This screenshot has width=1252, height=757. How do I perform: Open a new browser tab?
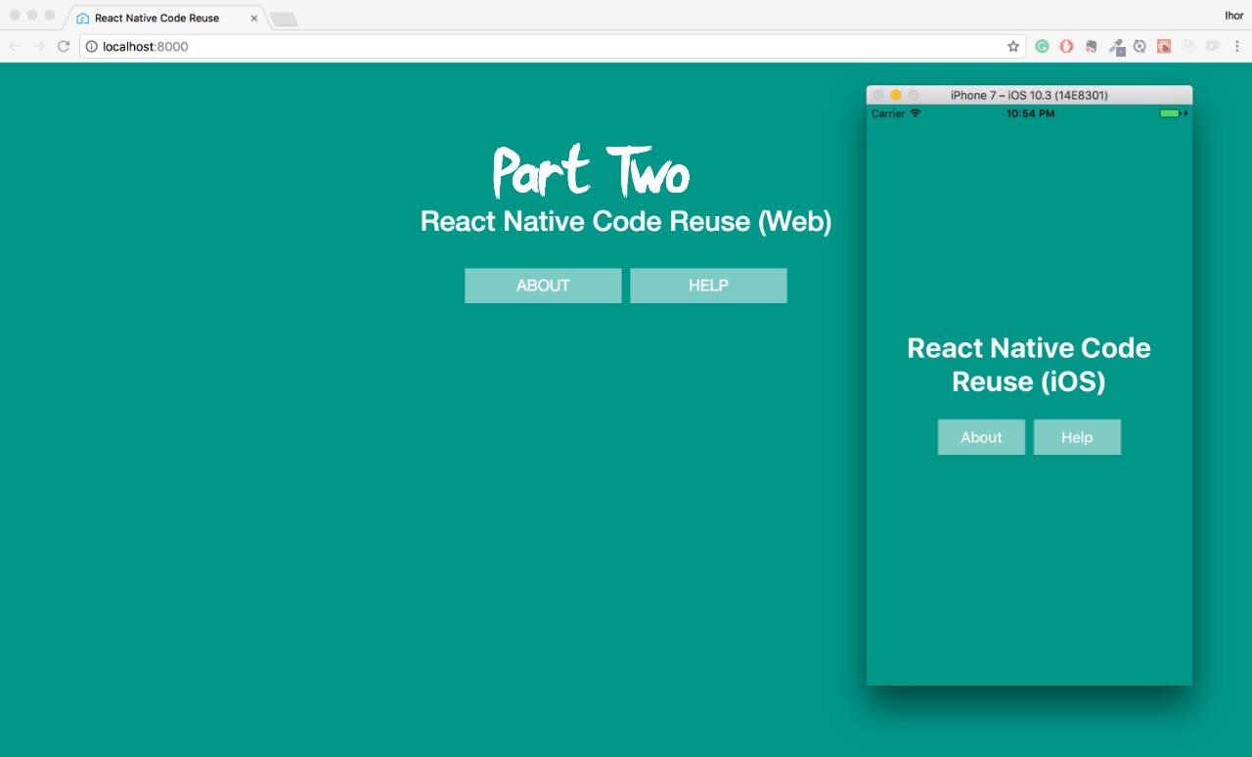[x=284, y=20]
